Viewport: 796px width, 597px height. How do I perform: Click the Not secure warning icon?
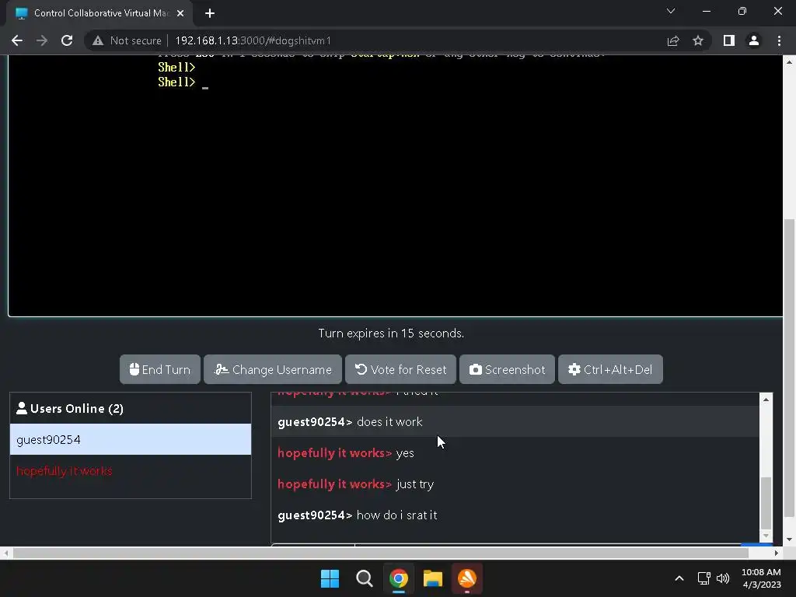click(98, 40)
